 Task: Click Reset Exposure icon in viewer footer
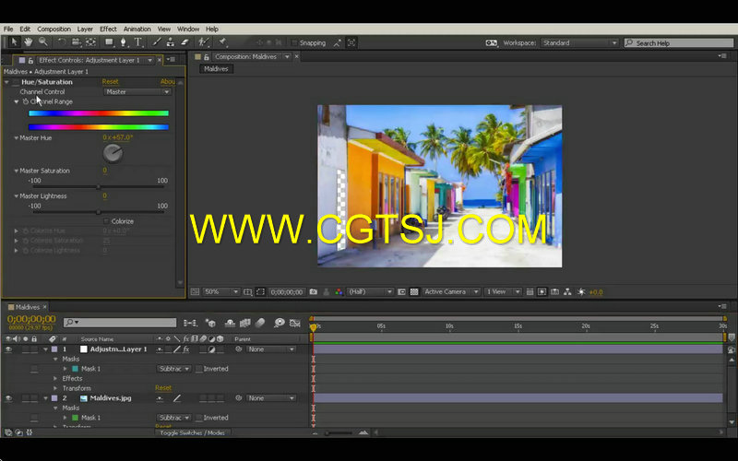581,292
